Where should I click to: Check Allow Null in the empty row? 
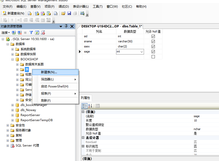(153, 57)
